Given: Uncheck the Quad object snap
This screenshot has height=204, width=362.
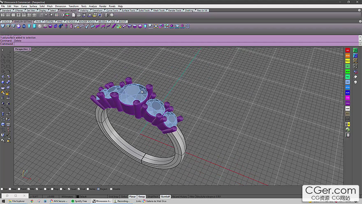Looking at the screenshot, I should 69,189.
